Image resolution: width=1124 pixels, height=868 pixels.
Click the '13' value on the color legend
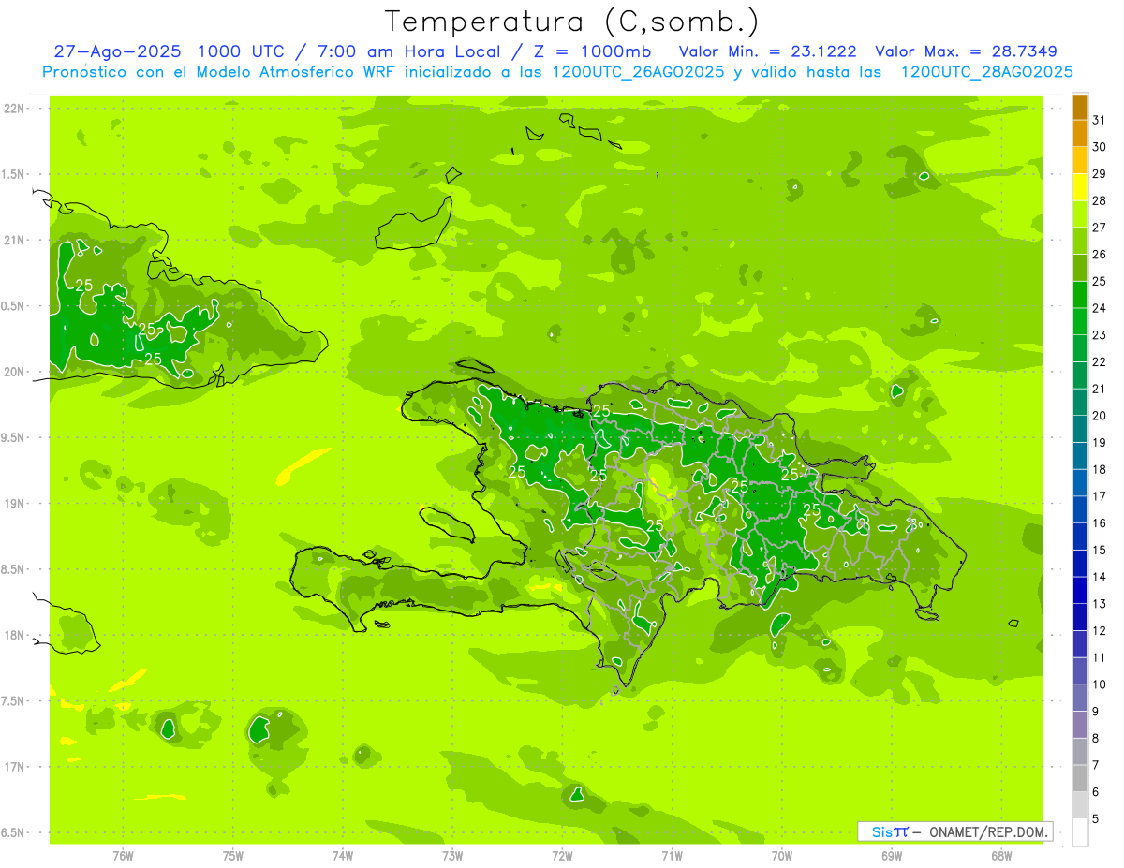click(x=1099, y=604)
